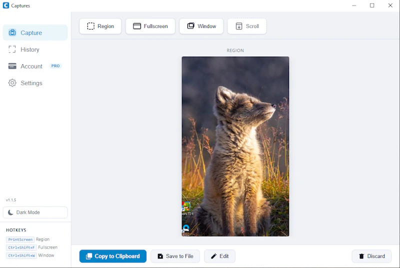Screen dimensions: 400x268
Task: Click the v1.1.5 version text
Action: 11,200
